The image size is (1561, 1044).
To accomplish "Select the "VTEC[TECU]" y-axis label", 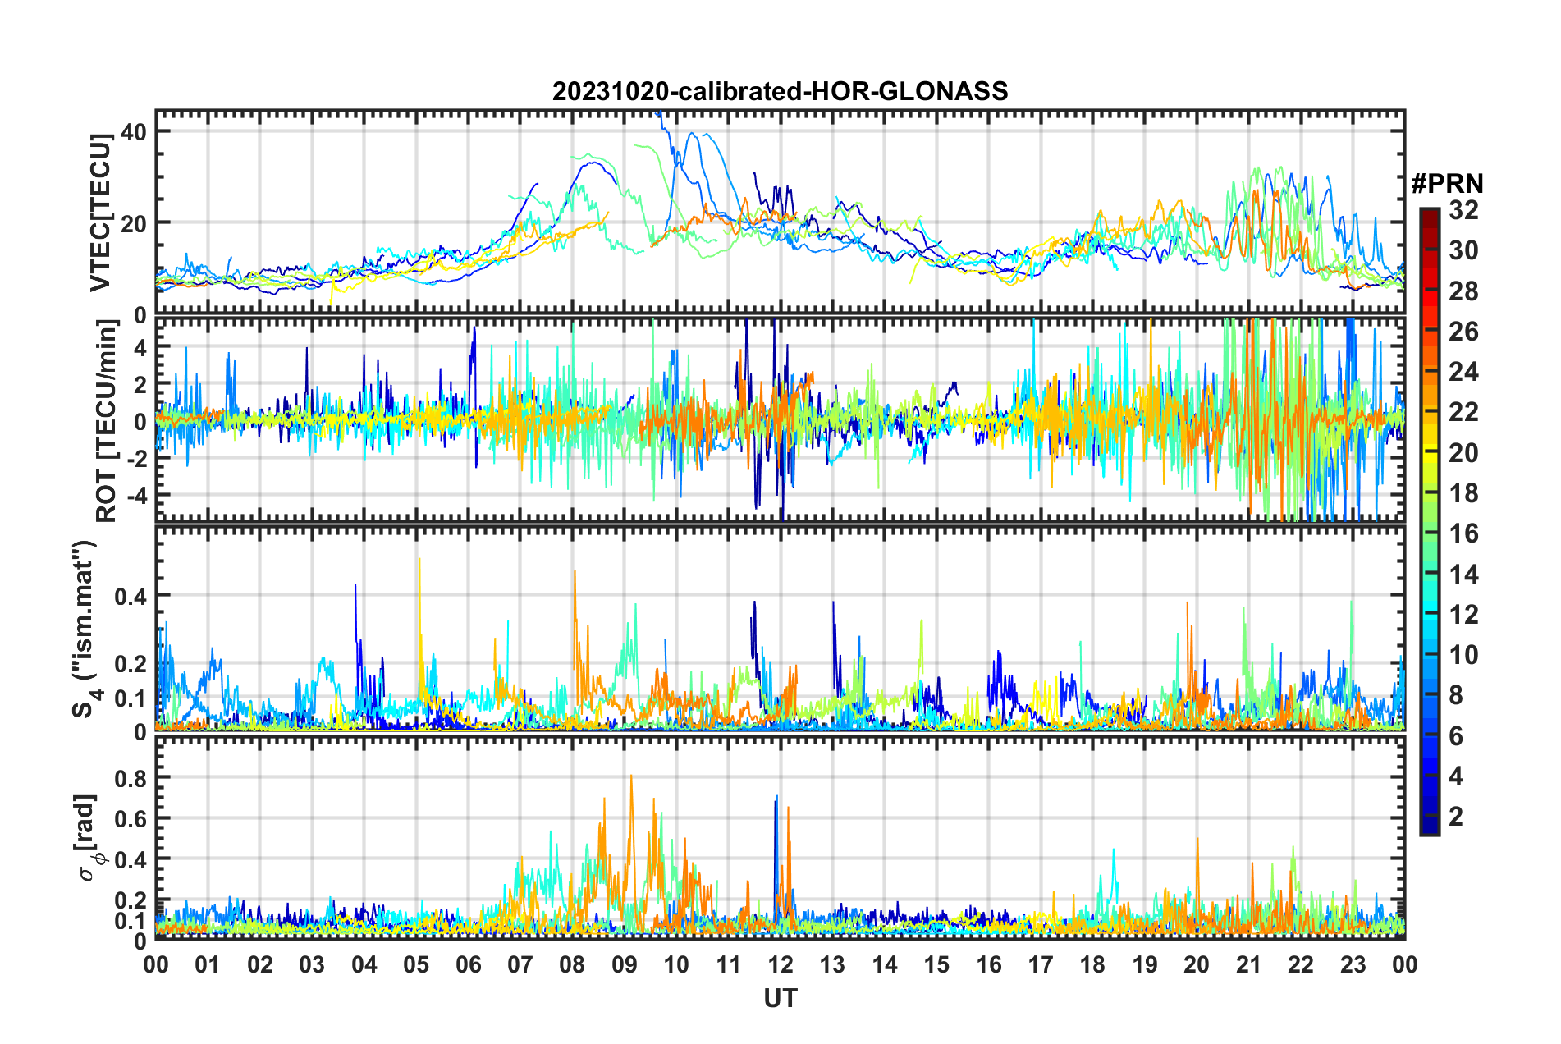I will click(101, 213).
